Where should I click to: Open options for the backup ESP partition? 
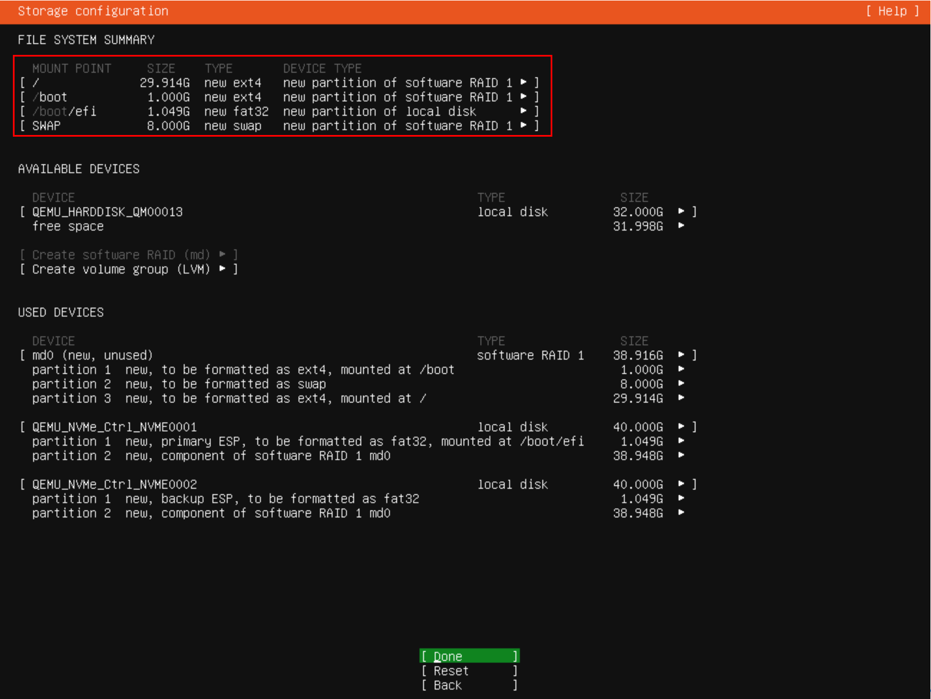[681, 498]
